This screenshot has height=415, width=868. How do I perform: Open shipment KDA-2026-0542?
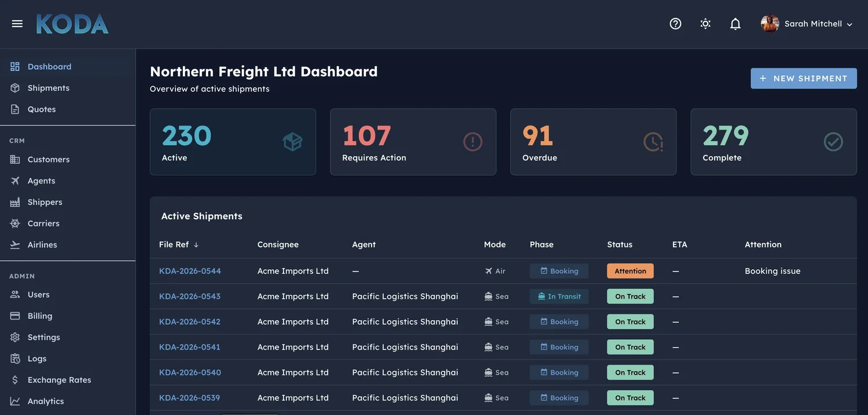(190, 322)
